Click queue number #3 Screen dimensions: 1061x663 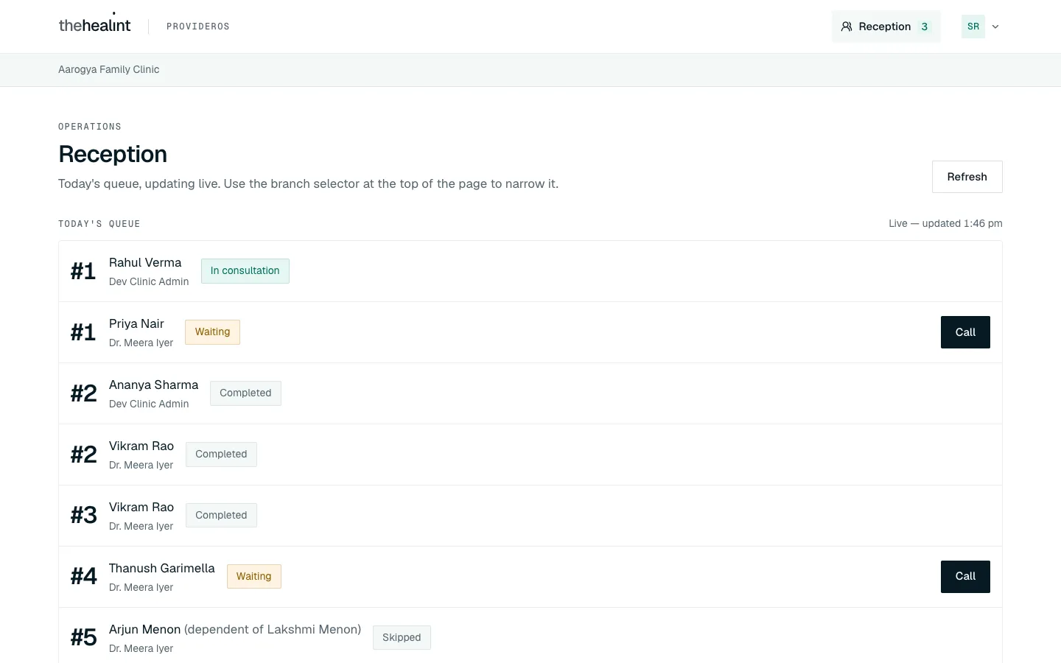(84, 516)
